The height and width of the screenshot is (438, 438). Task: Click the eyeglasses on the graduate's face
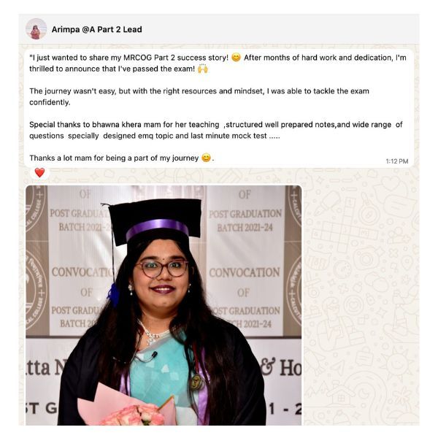[162, 268]
